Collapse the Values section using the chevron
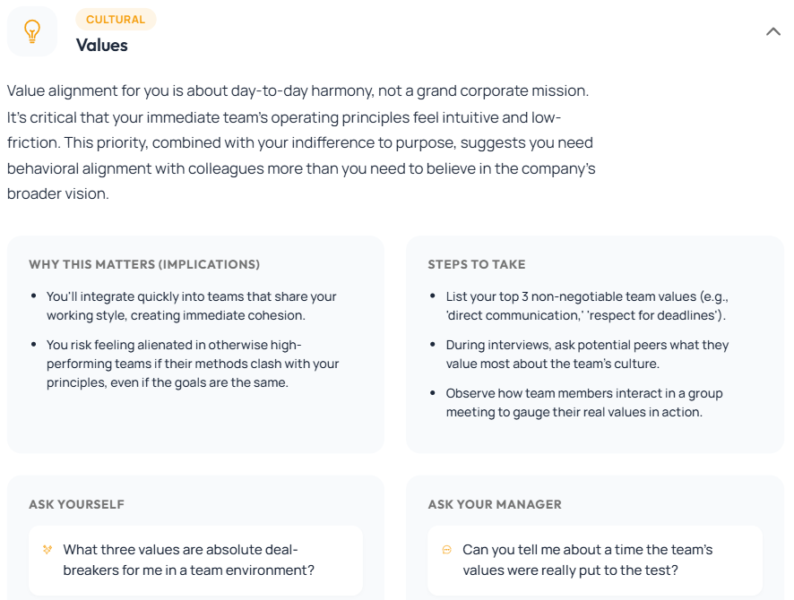This screenshot has width=794, height=600. pos(772,30)
